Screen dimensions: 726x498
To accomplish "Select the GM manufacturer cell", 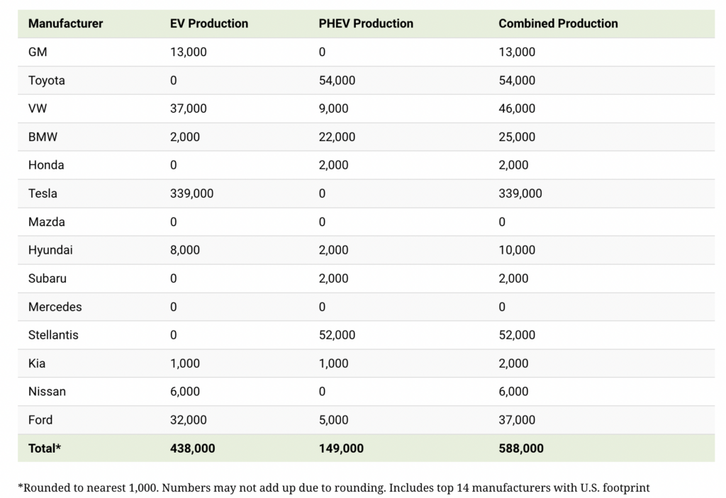I will pos(38,52).
